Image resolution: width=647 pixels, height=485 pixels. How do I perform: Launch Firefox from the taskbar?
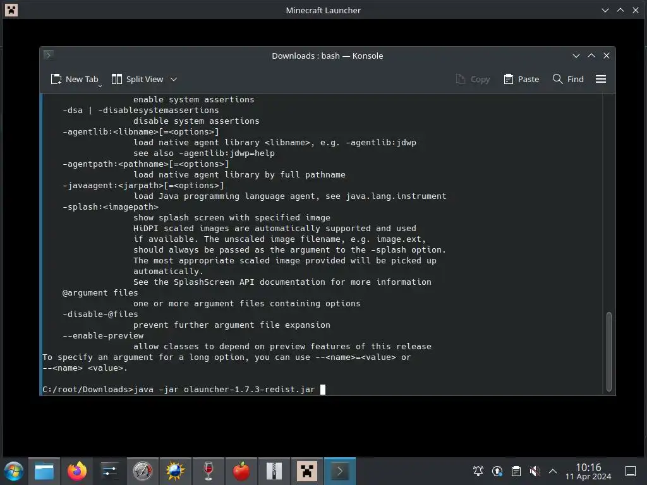click(x=76, y=471)
